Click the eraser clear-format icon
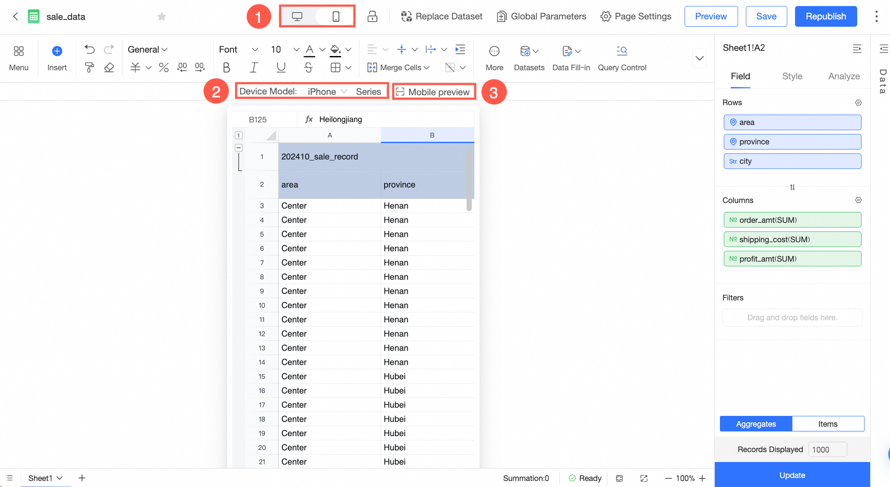This screenshot has width=890, height=487. (109, 68)
